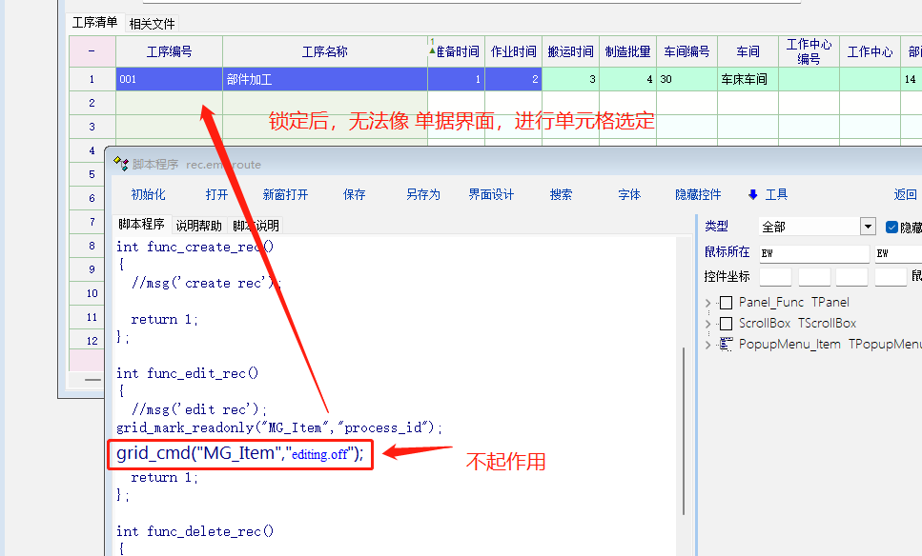
Task: Expand the ScrollBox TScrollBox tree node
Action: point(708,324)
